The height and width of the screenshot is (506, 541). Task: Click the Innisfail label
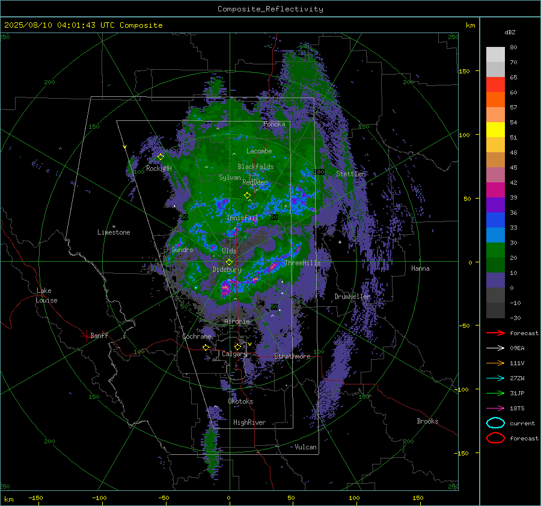coord(242,218)
